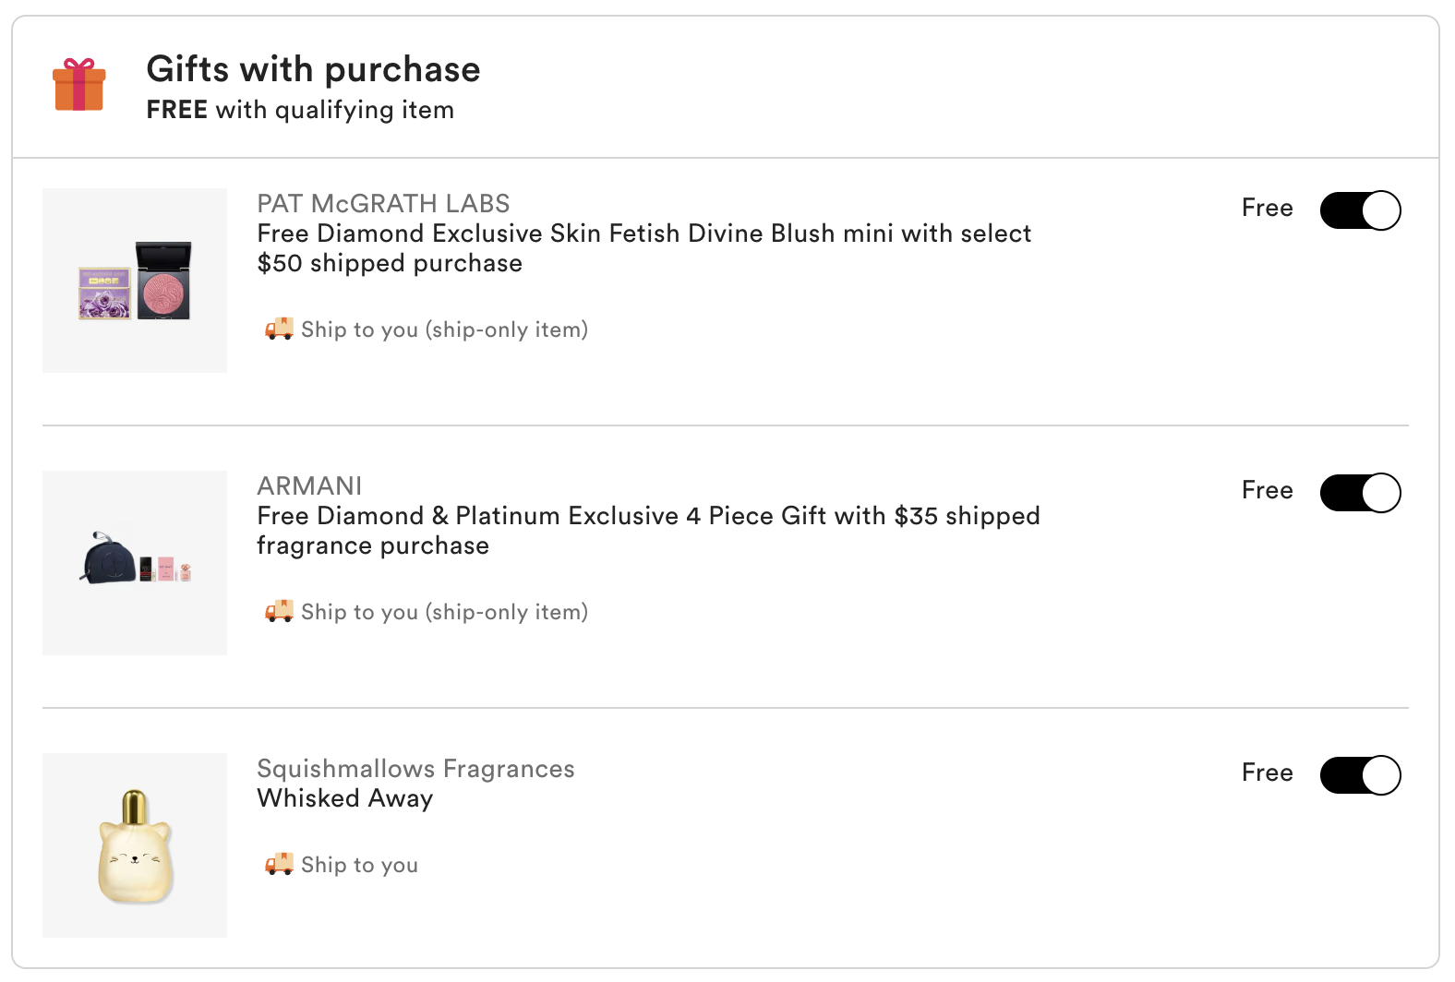The height and width of the screenshot is (982, 1455).
Task: Click the Diamond & Platinum 4 Piece Gift description
Action: pyautogui.click(x=648, y=531)
